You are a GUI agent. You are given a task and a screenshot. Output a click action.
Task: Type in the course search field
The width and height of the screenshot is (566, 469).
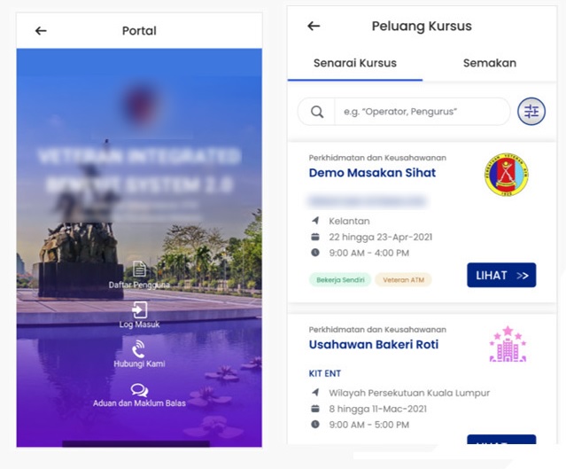coord(421,112)
